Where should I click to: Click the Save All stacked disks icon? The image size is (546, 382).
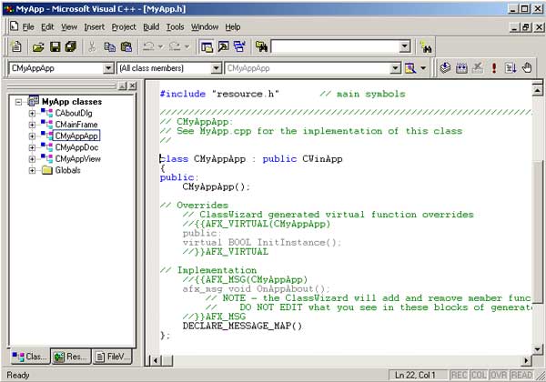(71, 46)
